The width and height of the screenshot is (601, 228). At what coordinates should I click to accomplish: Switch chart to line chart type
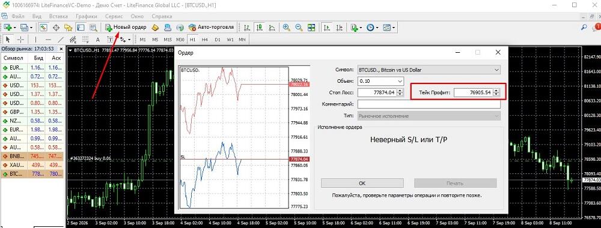[x=272, y=28]
